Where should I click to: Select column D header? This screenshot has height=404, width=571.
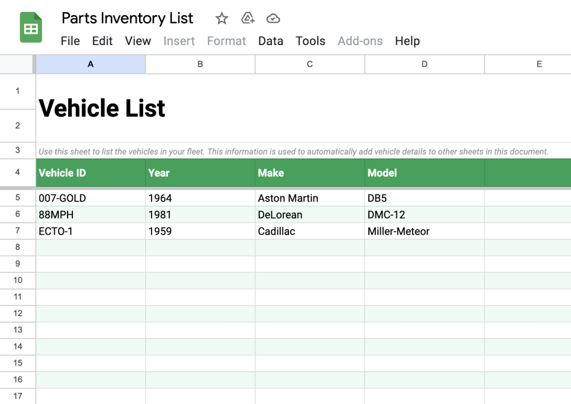[x=425, y=65]
